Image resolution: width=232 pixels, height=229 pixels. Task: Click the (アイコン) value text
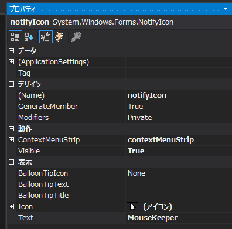(158, 207)
